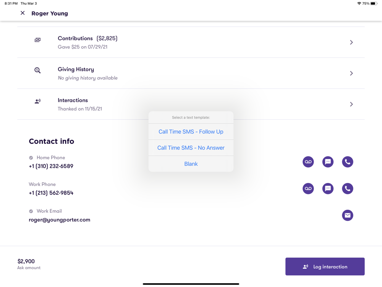Image resolution: width=382 pixels, height=287 pixels.
Task: Click the Giving History magnifier icon
Action: click(37, 70)
